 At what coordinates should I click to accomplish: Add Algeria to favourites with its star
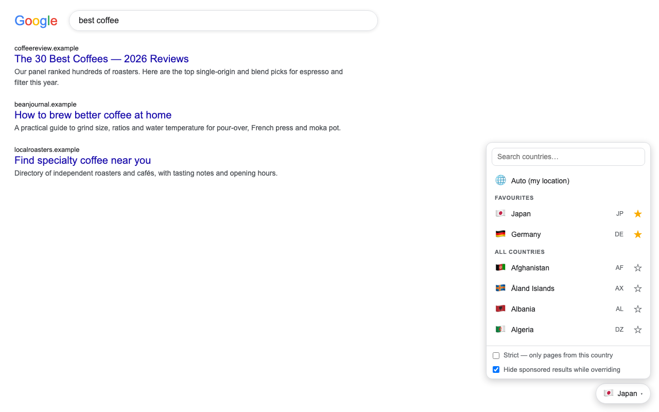point(637,330)
